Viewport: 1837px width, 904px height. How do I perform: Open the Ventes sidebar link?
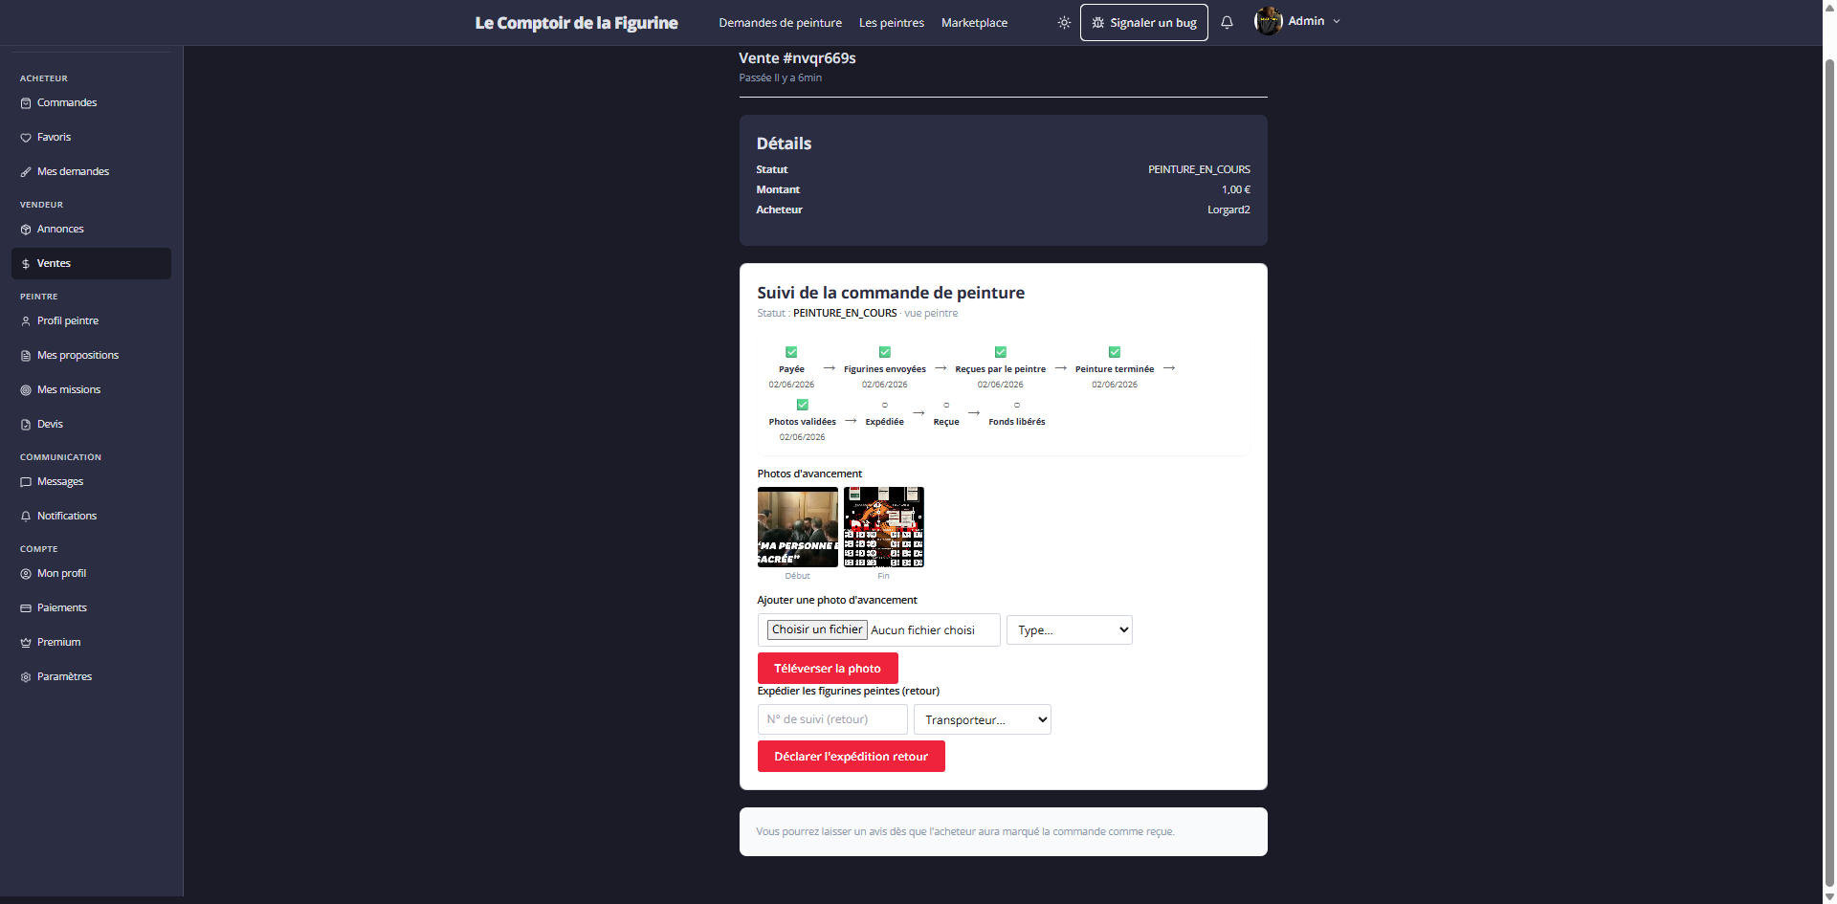pos(91,264)
